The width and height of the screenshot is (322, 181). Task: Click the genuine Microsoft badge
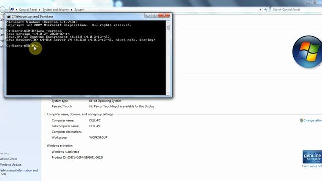point(312,157)
